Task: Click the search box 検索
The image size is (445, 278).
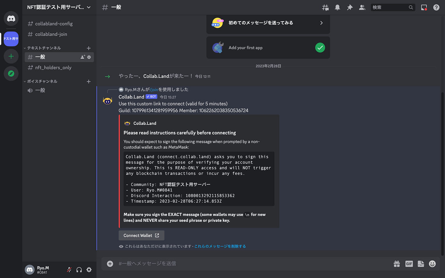Action: click(x=393, y=7)
